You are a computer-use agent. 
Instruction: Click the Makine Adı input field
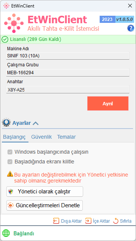pyautogui.click(x=68, y=55)
